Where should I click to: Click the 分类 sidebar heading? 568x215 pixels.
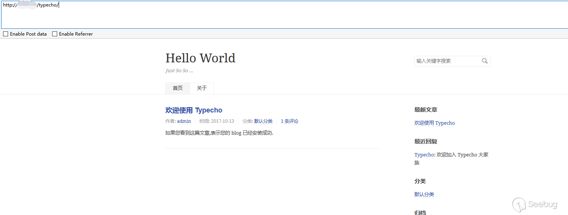coord(420,181)
